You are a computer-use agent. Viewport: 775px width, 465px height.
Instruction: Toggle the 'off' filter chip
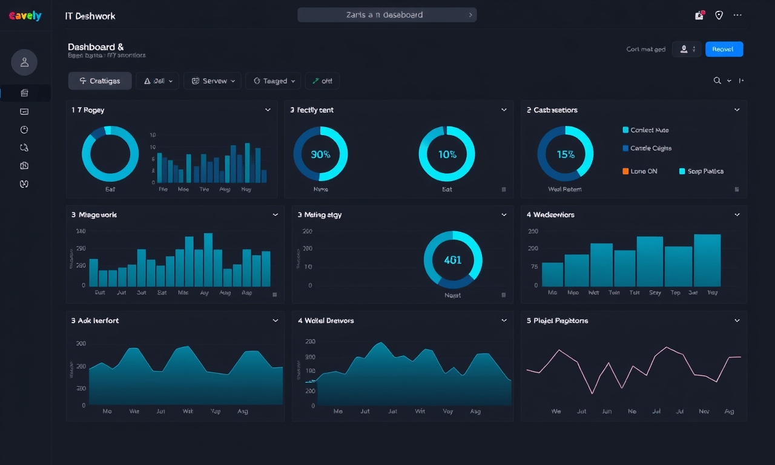tap(322, 81)
